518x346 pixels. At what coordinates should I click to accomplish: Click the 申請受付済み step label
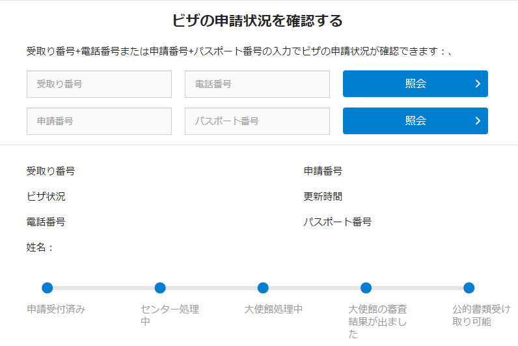click(x=56, y=309)
